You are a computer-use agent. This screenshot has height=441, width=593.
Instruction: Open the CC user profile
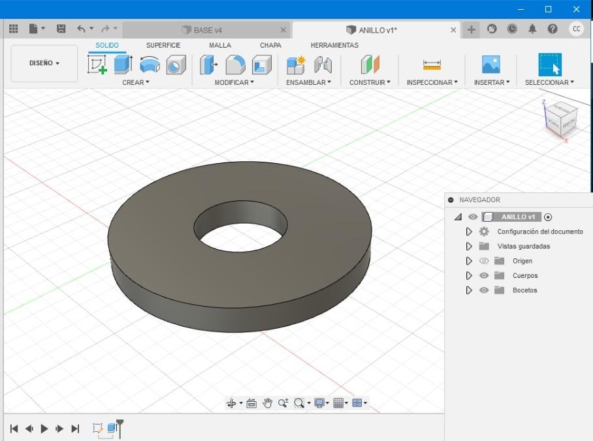(577, 29)
